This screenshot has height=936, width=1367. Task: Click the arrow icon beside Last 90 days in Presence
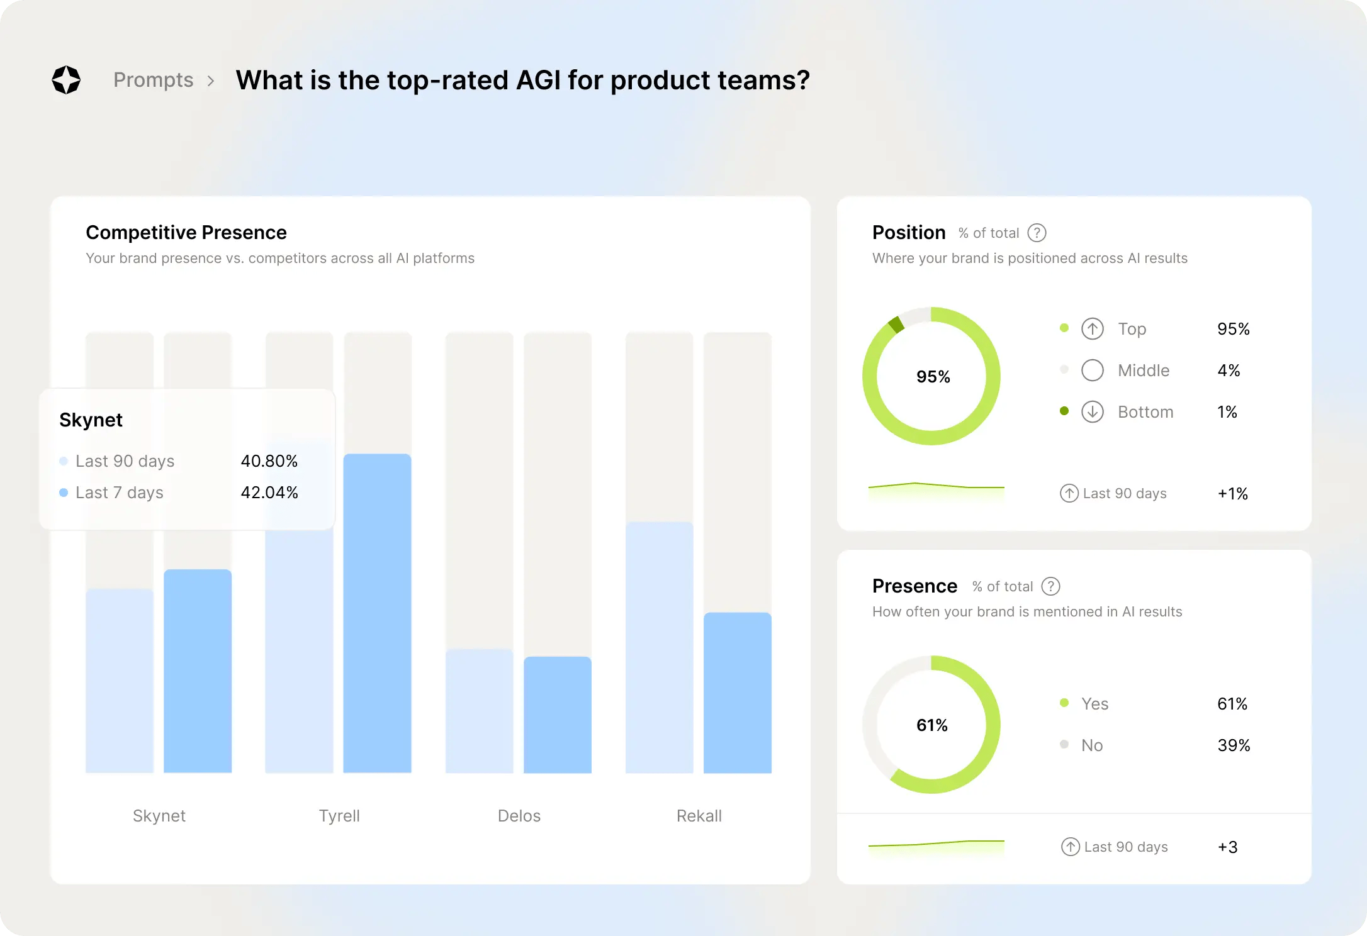[1070, 847]
